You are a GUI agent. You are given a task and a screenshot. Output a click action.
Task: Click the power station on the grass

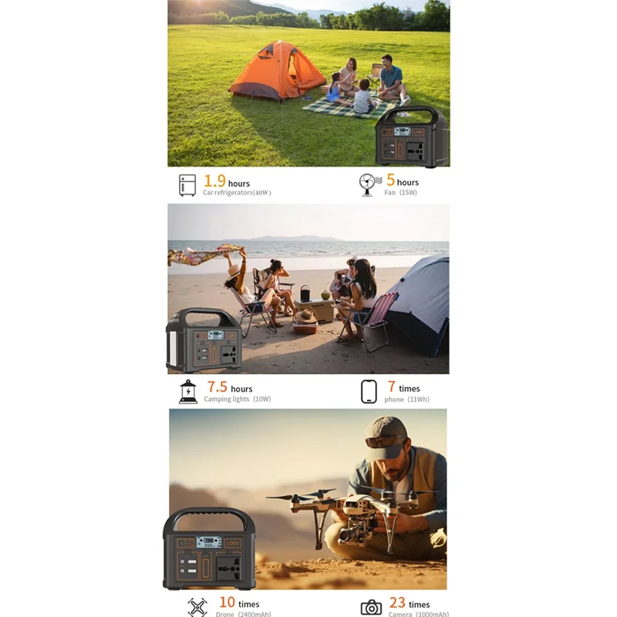(x=412, y=137)
